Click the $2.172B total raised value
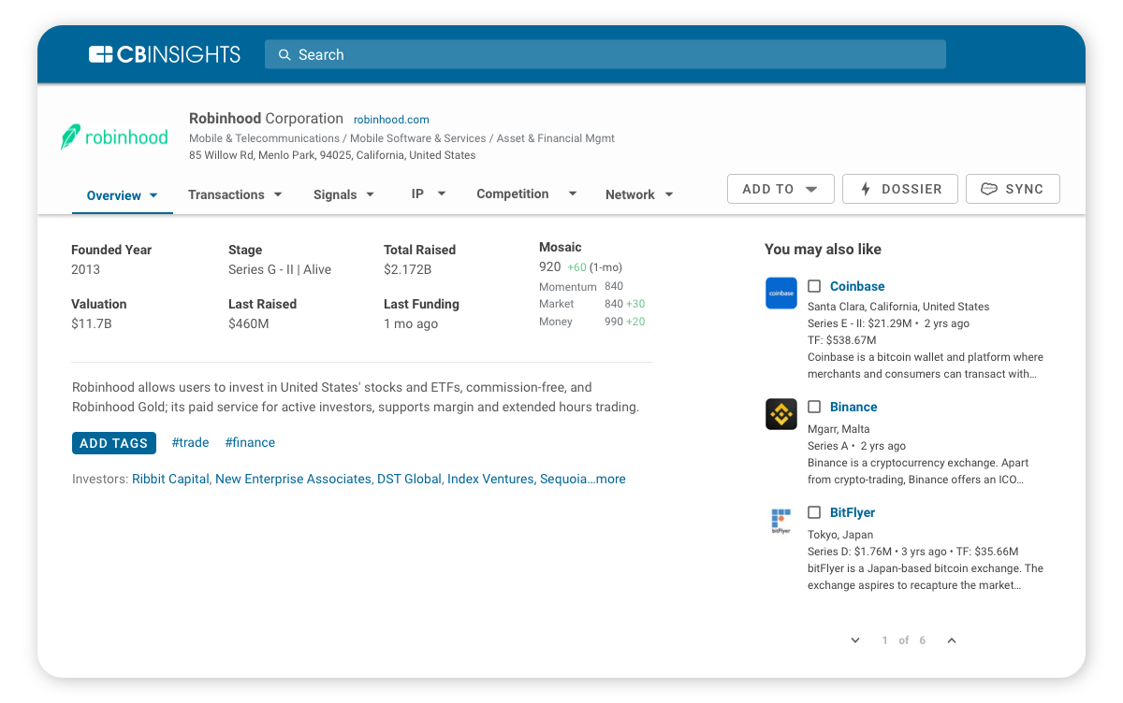This screenshot has width=1123, height=703. 408,269
